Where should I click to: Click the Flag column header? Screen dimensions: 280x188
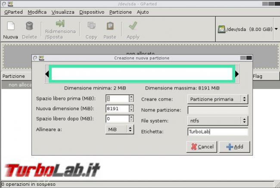click(266, 76)
